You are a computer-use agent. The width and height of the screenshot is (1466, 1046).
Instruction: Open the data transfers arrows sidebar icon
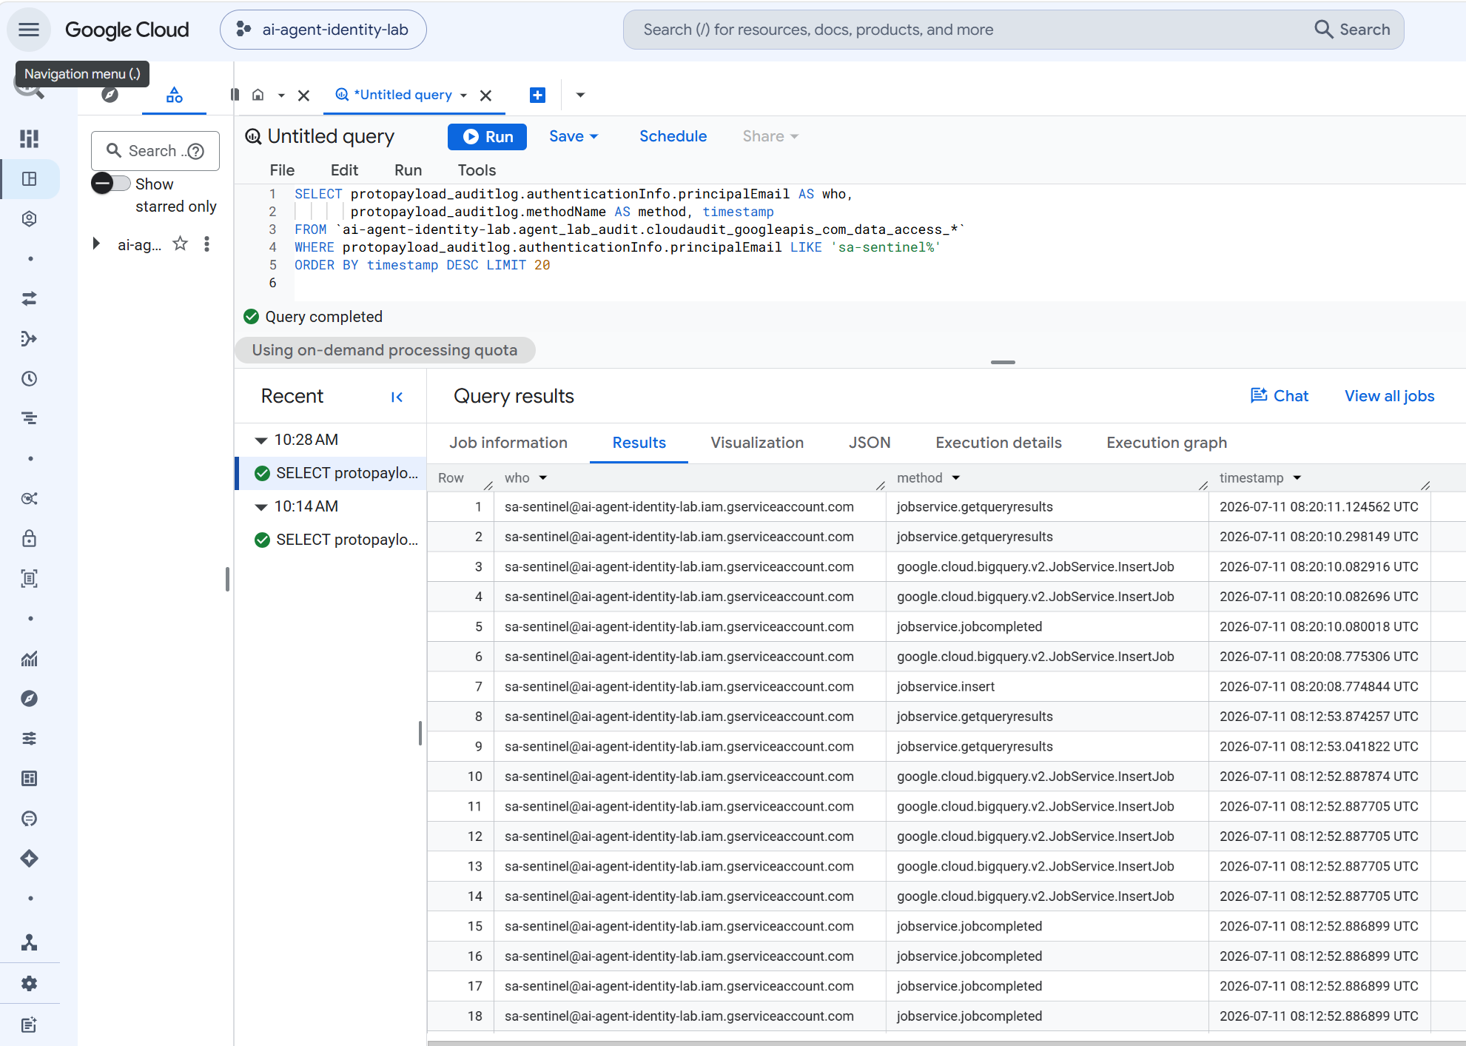pyautogui.click(x=30, y=298)
